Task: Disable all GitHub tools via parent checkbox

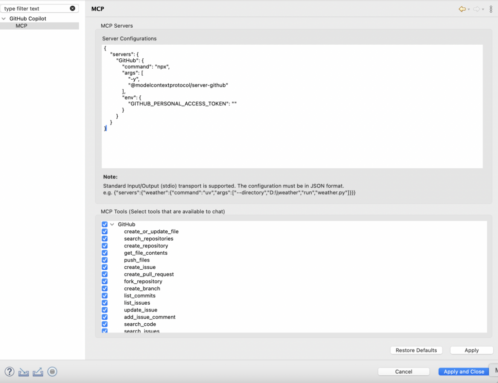Action: pyautogui.click(x=105, y=224)
